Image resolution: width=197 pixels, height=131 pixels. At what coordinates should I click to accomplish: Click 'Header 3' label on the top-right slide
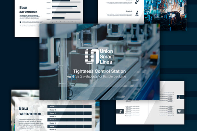coord(129,11)
